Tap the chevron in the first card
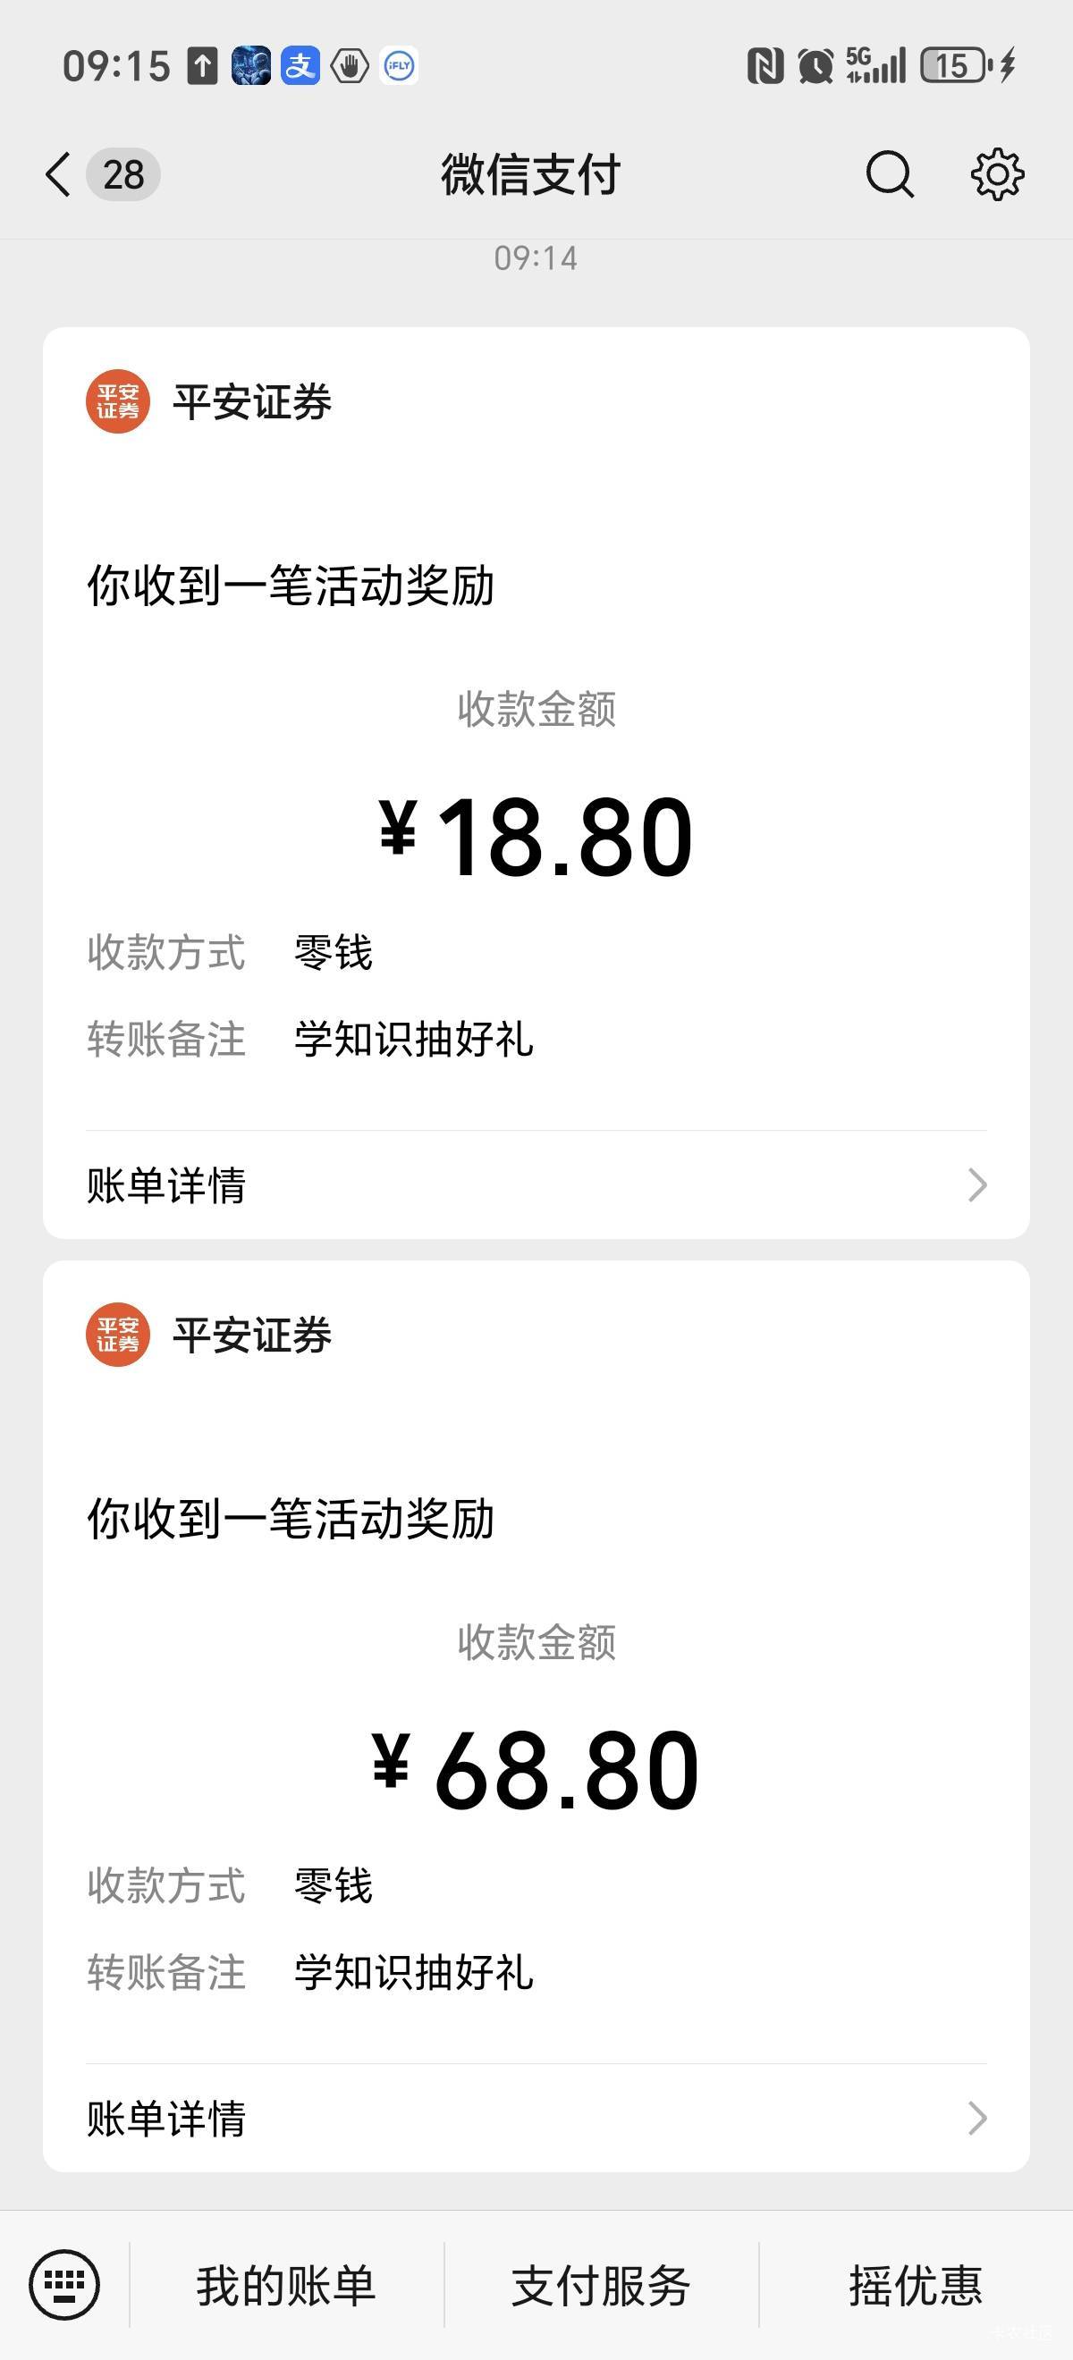This screenshot has height=2360, width=1073. [x=976, y=1184]
